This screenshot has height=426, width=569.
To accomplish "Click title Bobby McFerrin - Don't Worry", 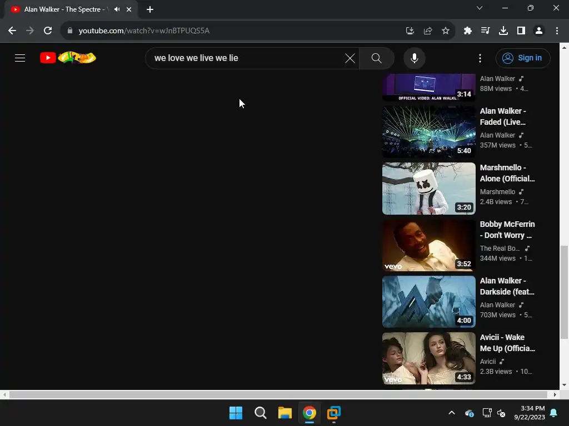I will coord(507,230).
